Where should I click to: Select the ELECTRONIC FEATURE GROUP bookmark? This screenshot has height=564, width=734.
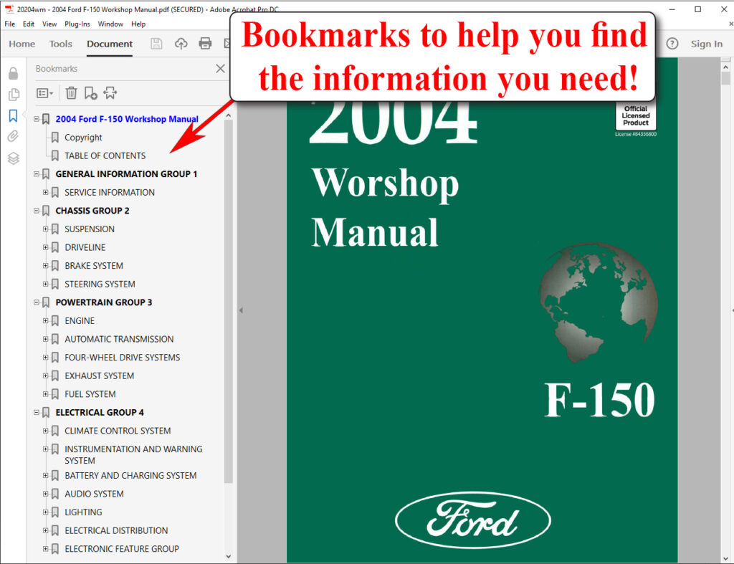point(122,548)
